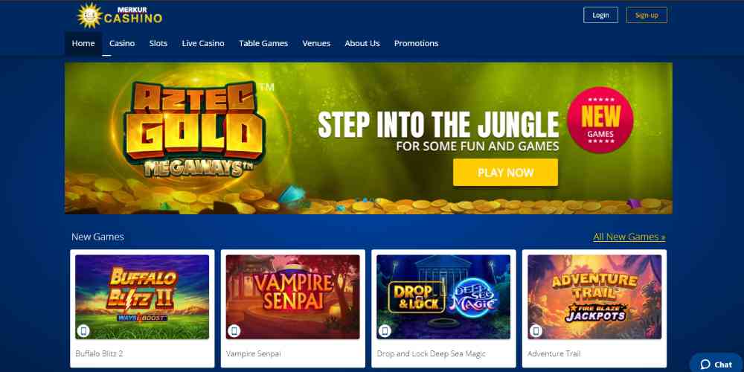Open the Promotions page
744x372 pixels.
click(416, 43)
